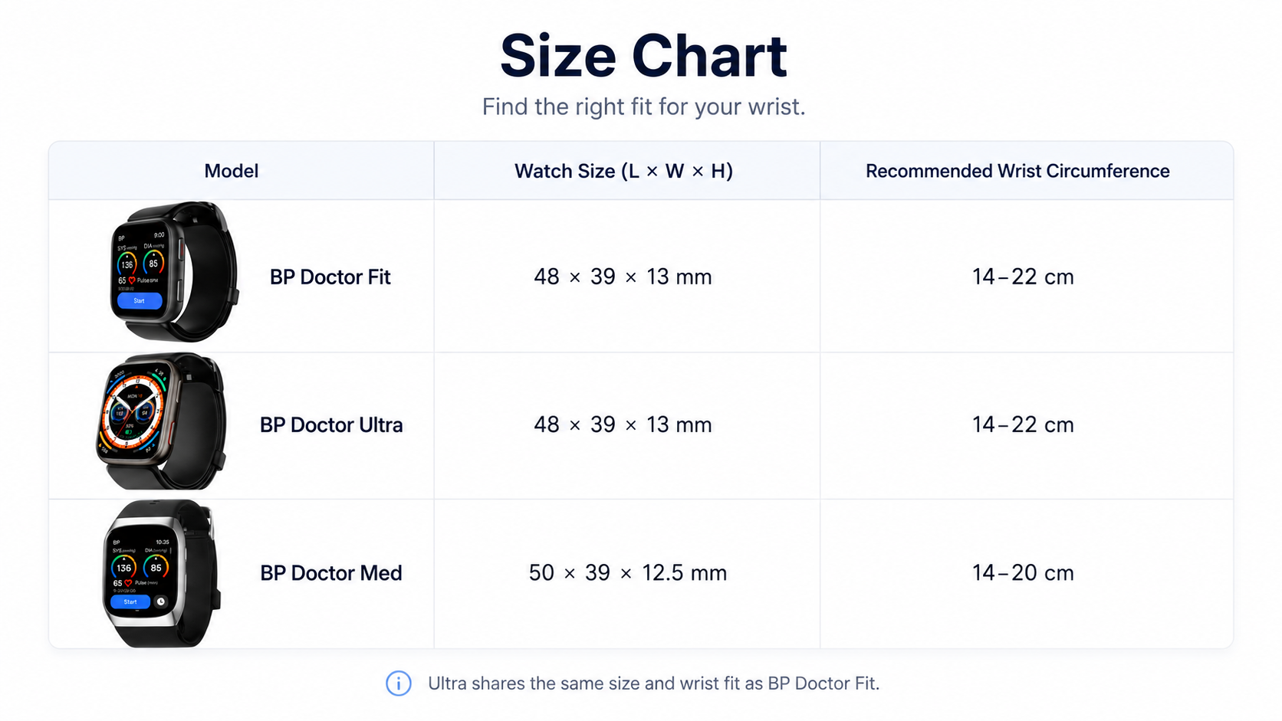Select the 14–20 cm wrist value for Med
The image size is (1282, 721).
tap(1023, 572)
